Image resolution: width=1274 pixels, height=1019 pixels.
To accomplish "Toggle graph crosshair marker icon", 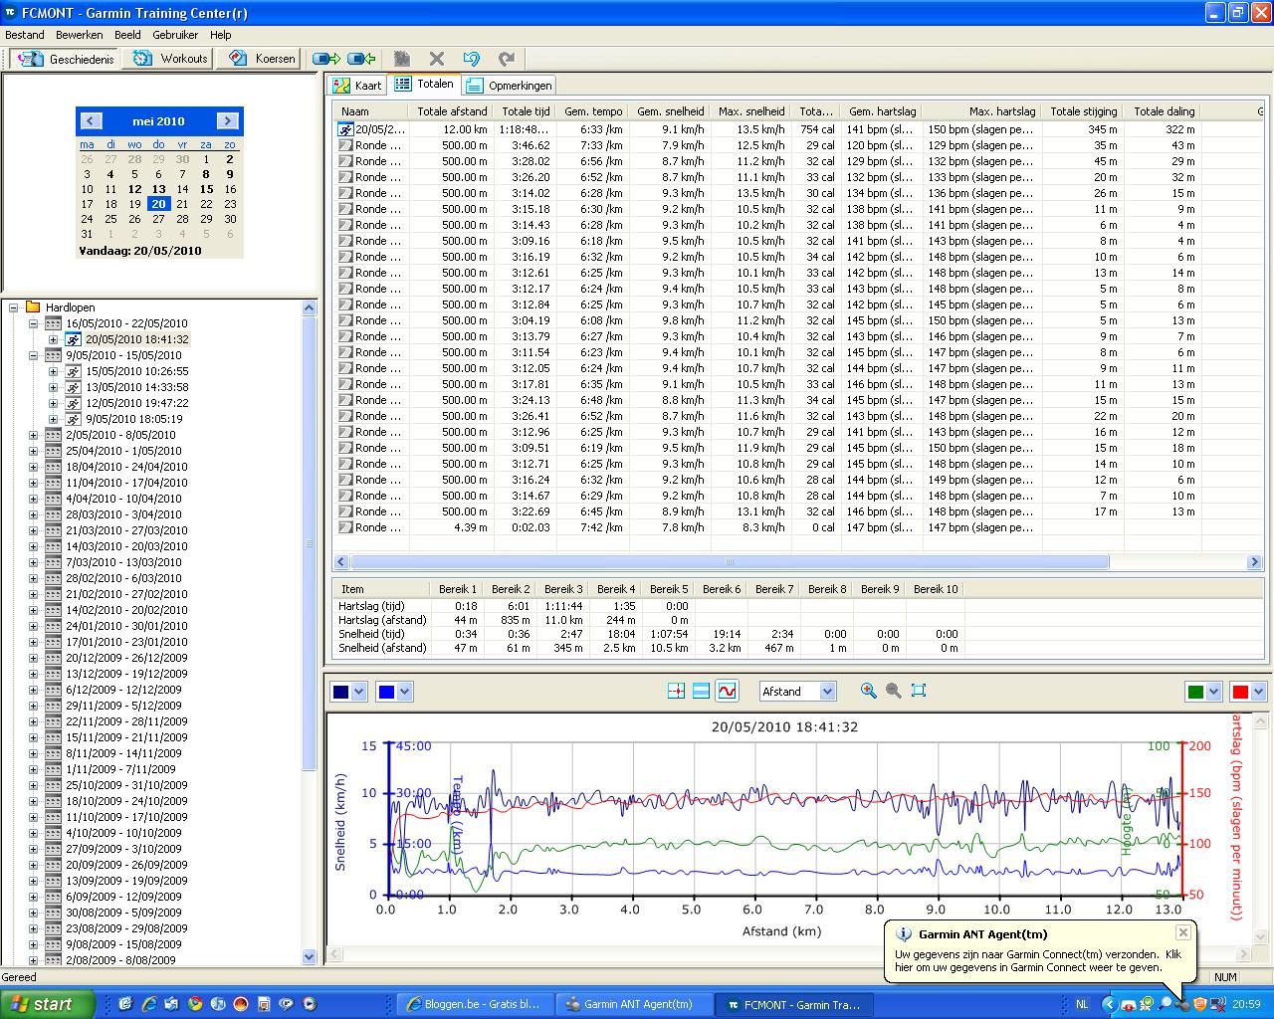I will (x=676, y=691).
